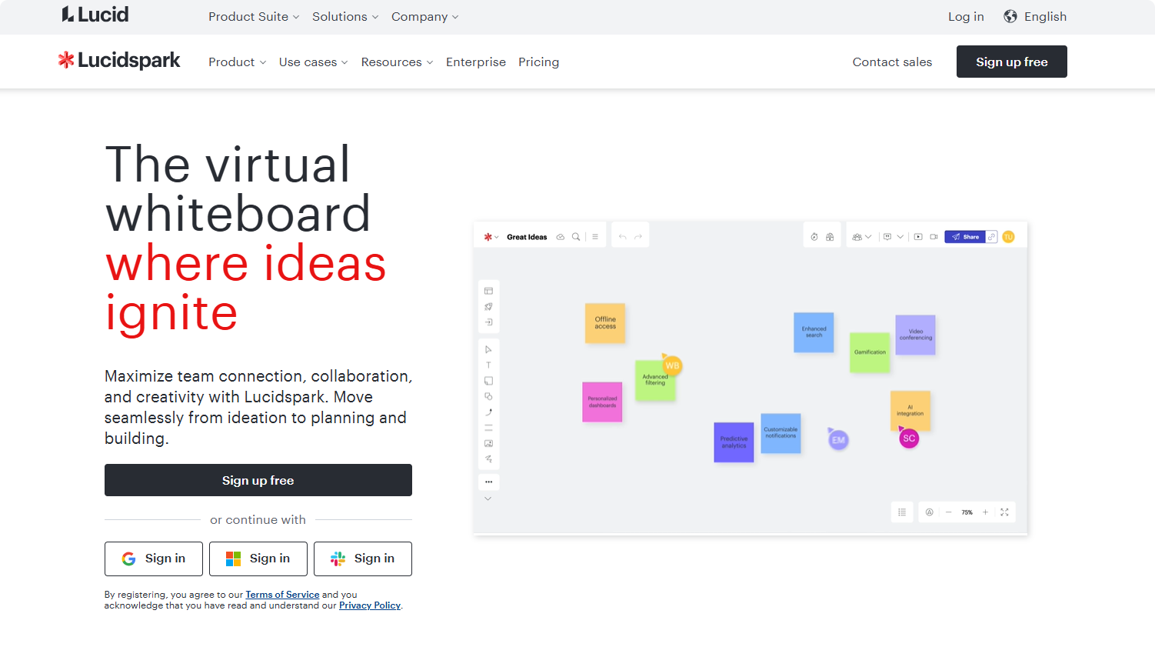Click the 75% zoom level value
Image resolution: width=1155 pixels, height=657 pixels.
point(967,512)
